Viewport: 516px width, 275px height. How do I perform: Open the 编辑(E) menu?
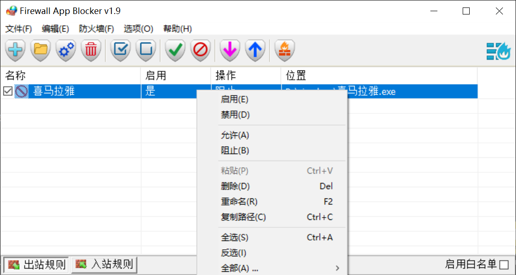coord(55,29)
